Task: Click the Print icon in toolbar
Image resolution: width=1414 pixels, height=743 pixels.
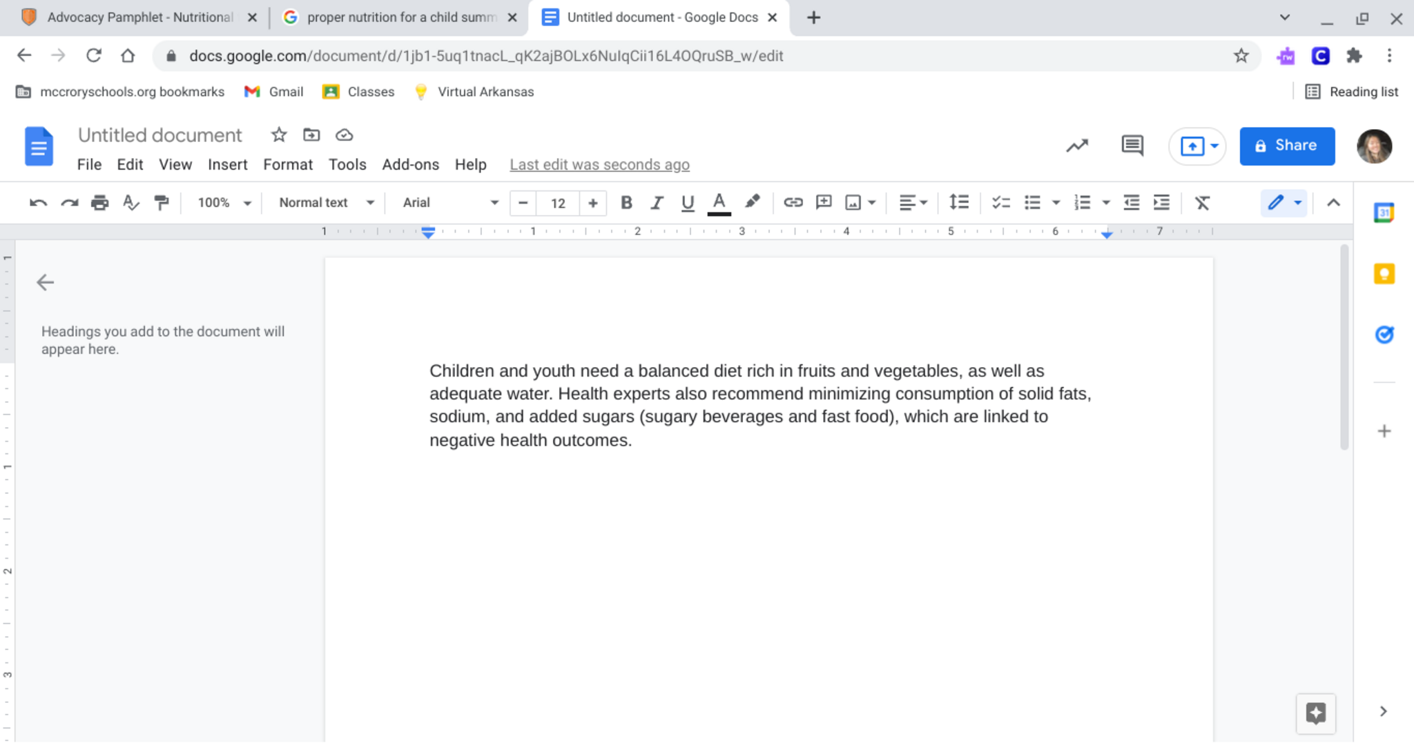Action: [100, 203]
